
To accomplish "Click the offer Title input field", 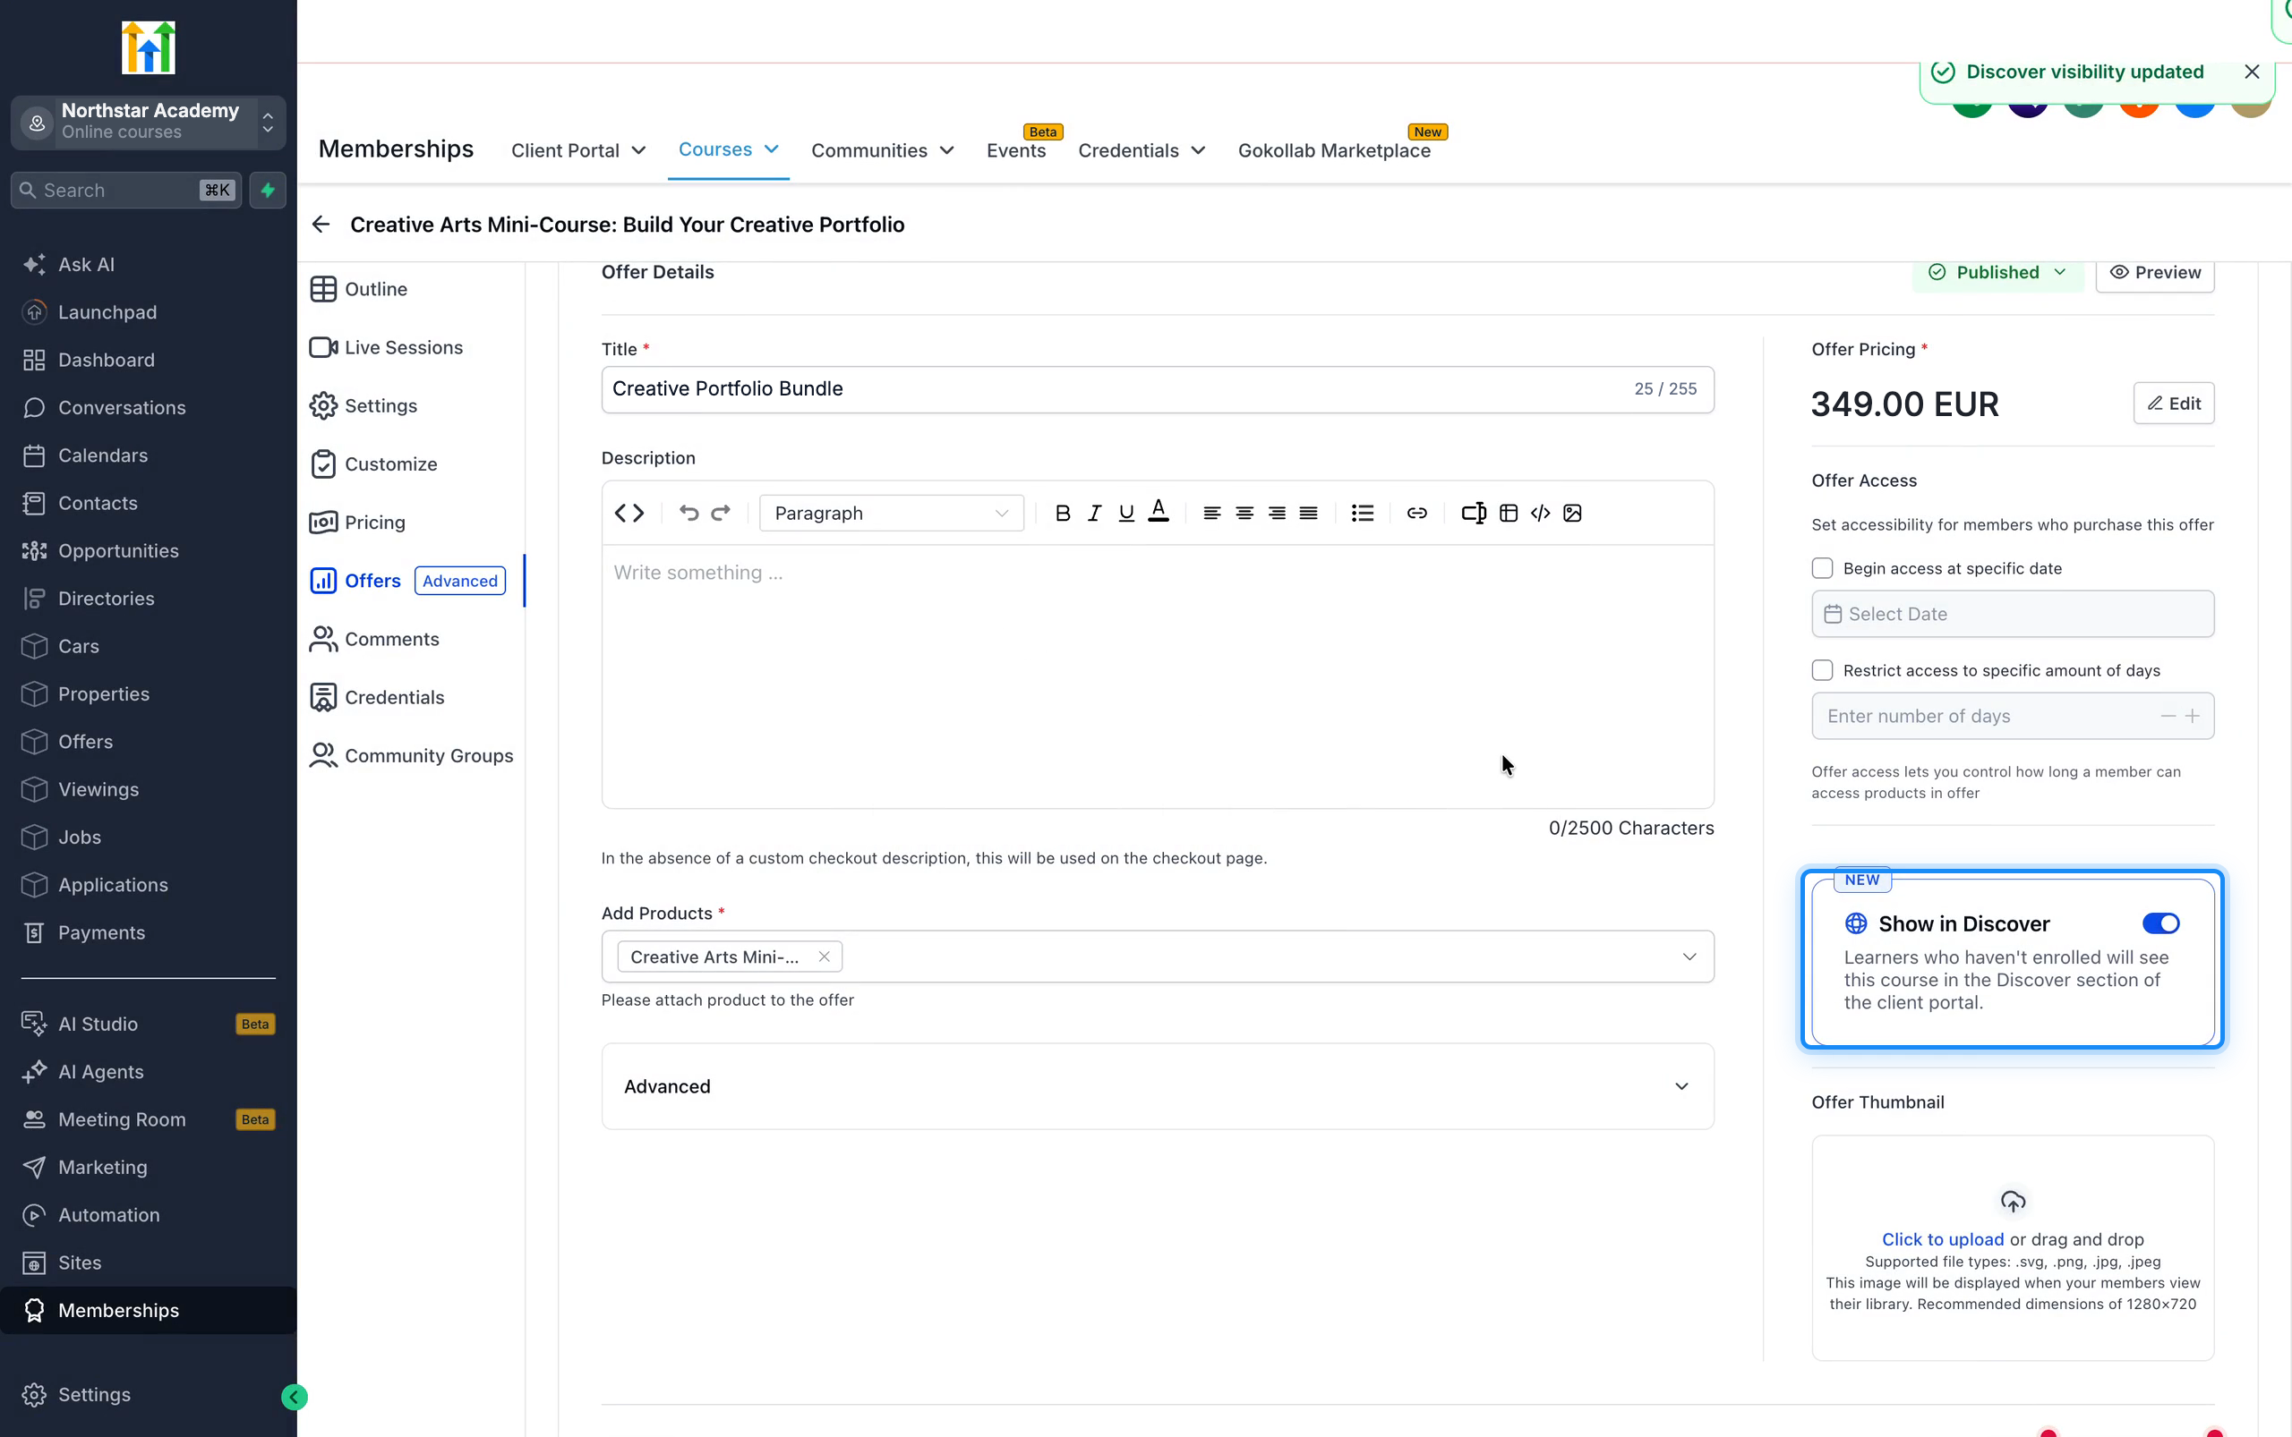I will (1158, 389).
